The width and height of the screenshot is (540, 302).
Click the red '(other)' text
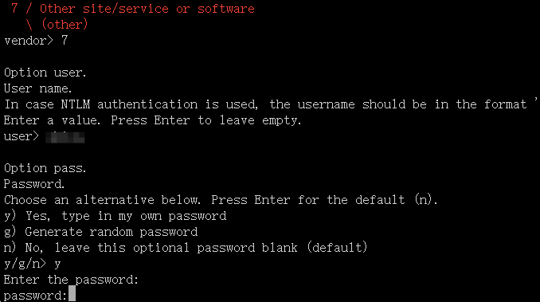pos(65,25)
